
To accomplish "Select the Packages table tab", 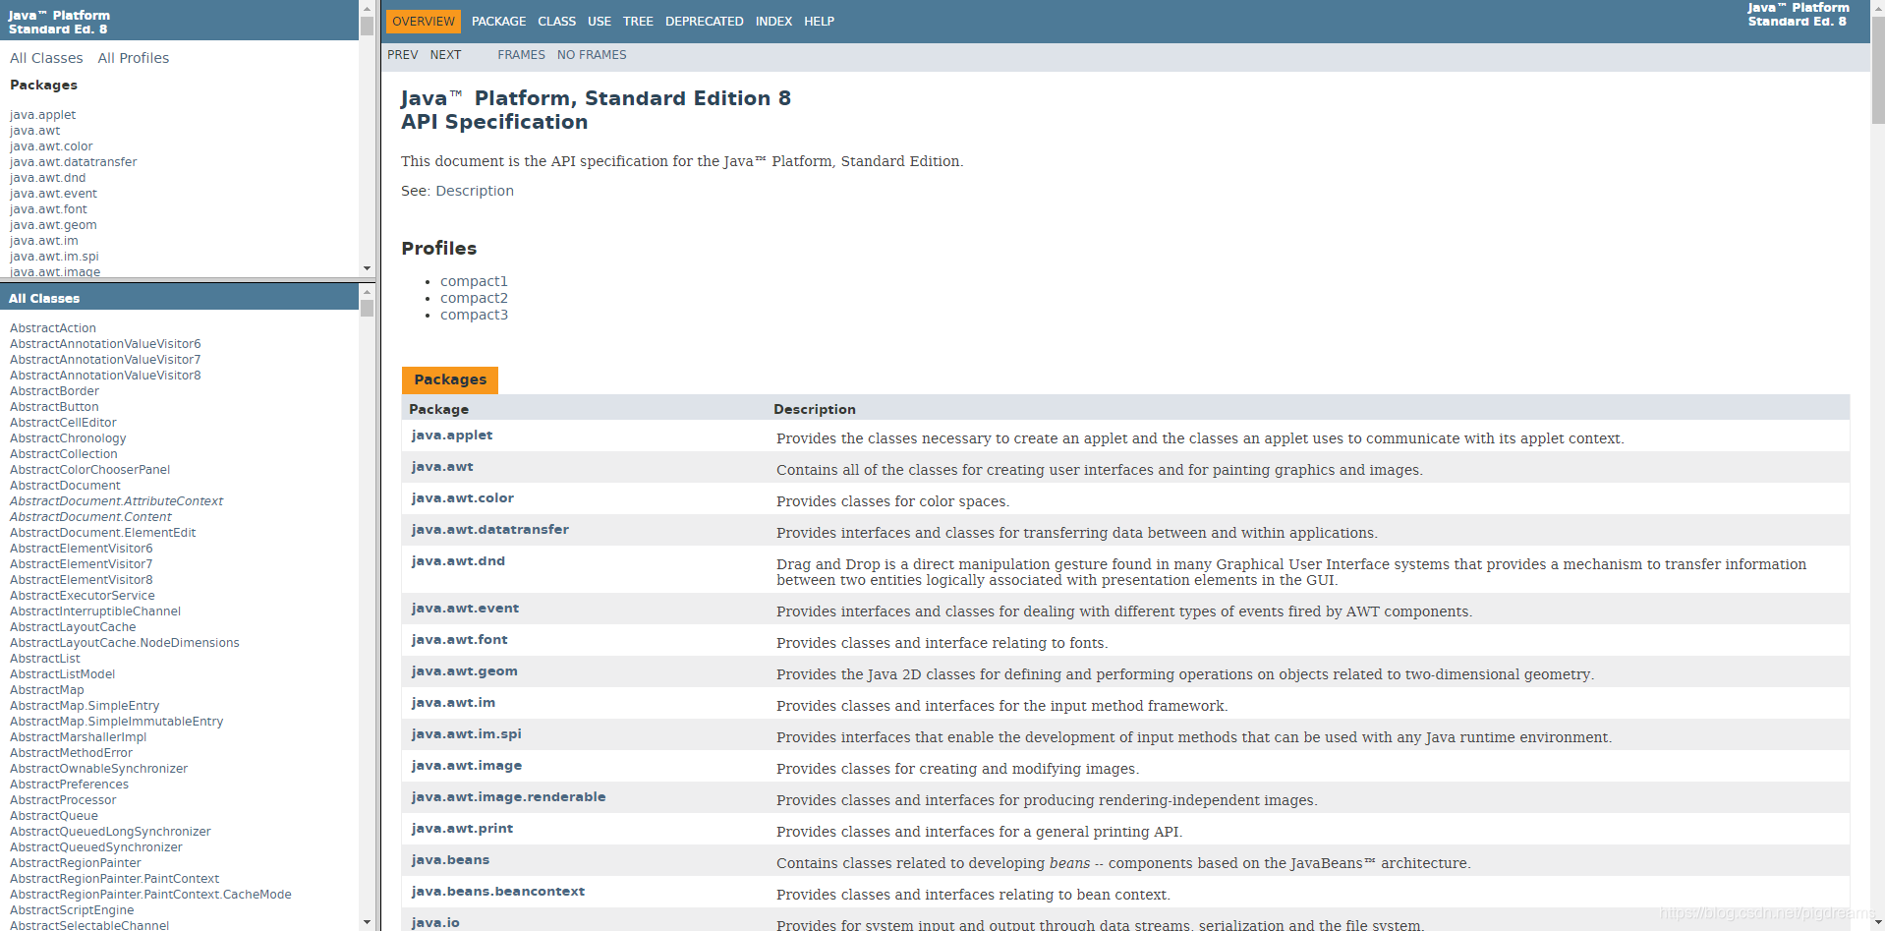I will pyautogui.click(x=450, y=379).
